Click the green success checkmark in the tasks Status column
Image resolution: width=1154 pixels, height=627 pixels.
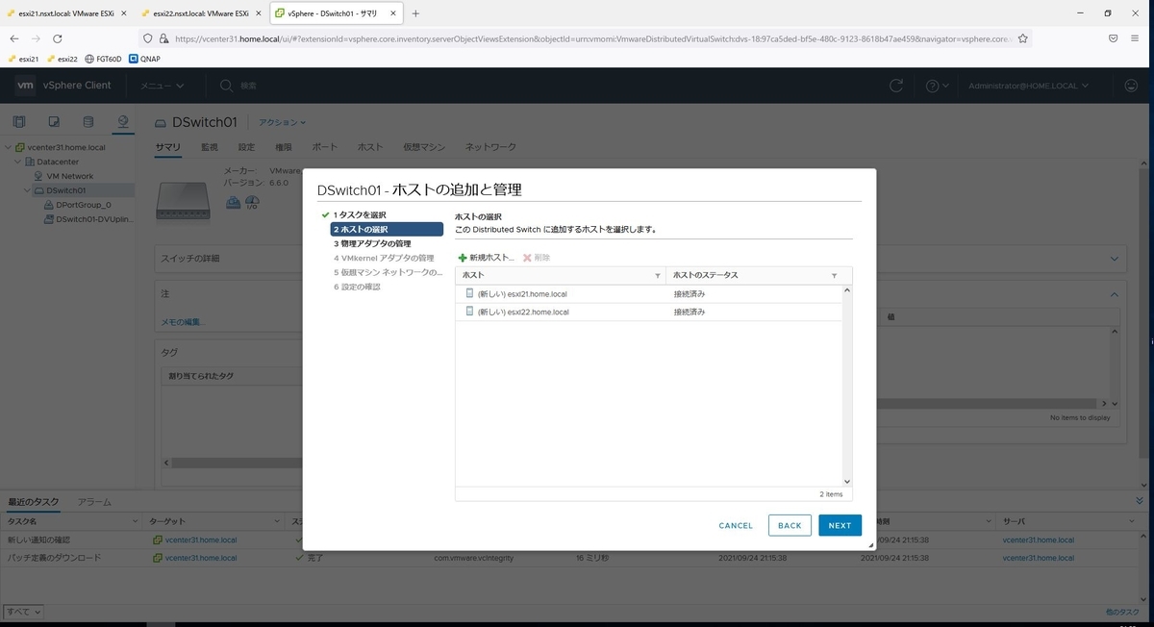tap(299, 558)
